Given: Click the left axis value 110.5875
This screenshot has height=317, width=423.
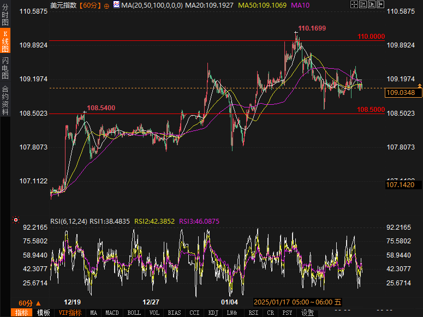Looking at the screenshot, I should (33, 11).
